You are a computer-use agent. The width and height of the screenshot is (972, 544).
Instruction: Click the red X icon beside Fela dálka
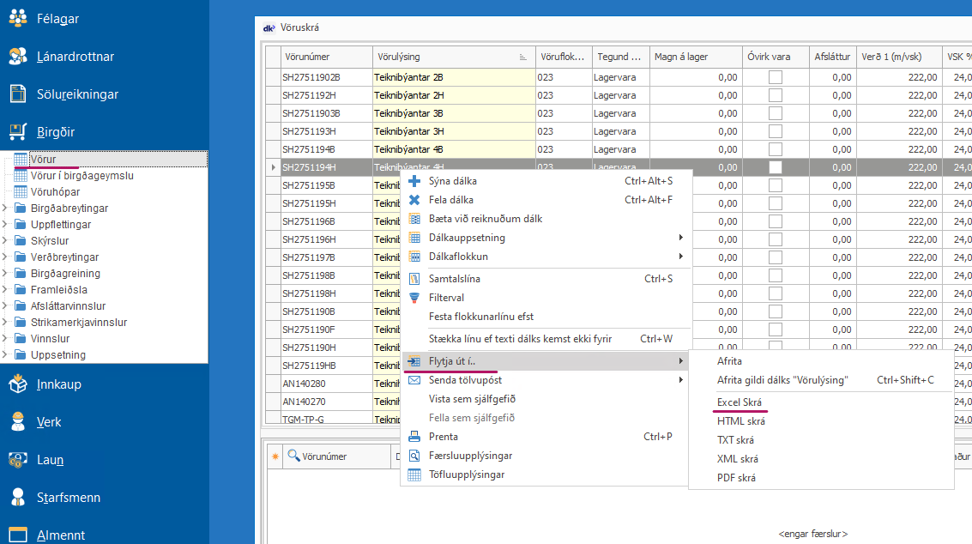414,200
